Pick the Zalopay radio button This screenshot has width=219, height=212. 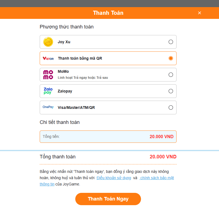pos(171,91)
